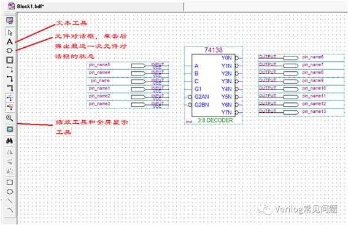
Task: Open Find with the binoculars icon
Action: coord(10,141)
